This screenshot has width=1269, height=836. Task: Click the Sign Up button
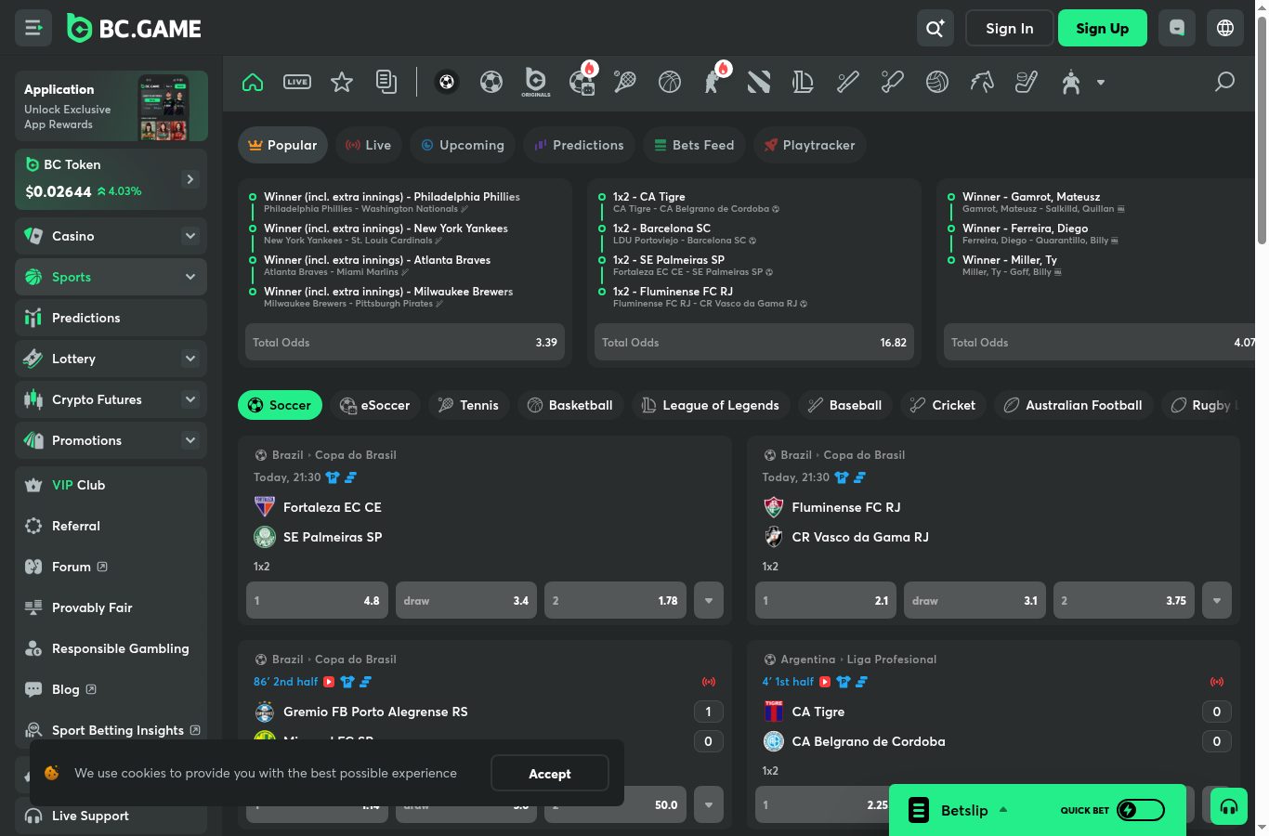tap(1103, 29)
